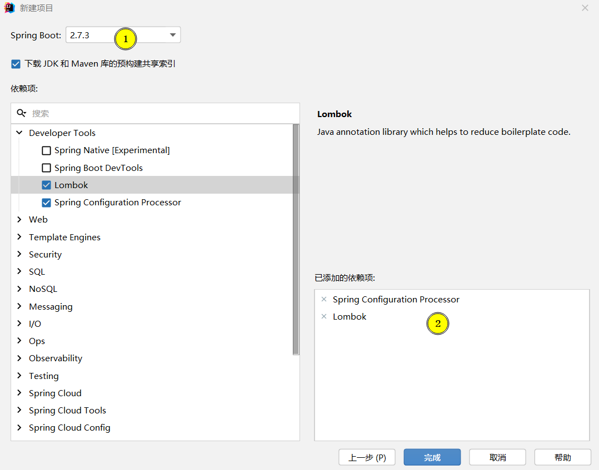
Task: Uncheck the Lombok dependency
Action: click(46, 185)
